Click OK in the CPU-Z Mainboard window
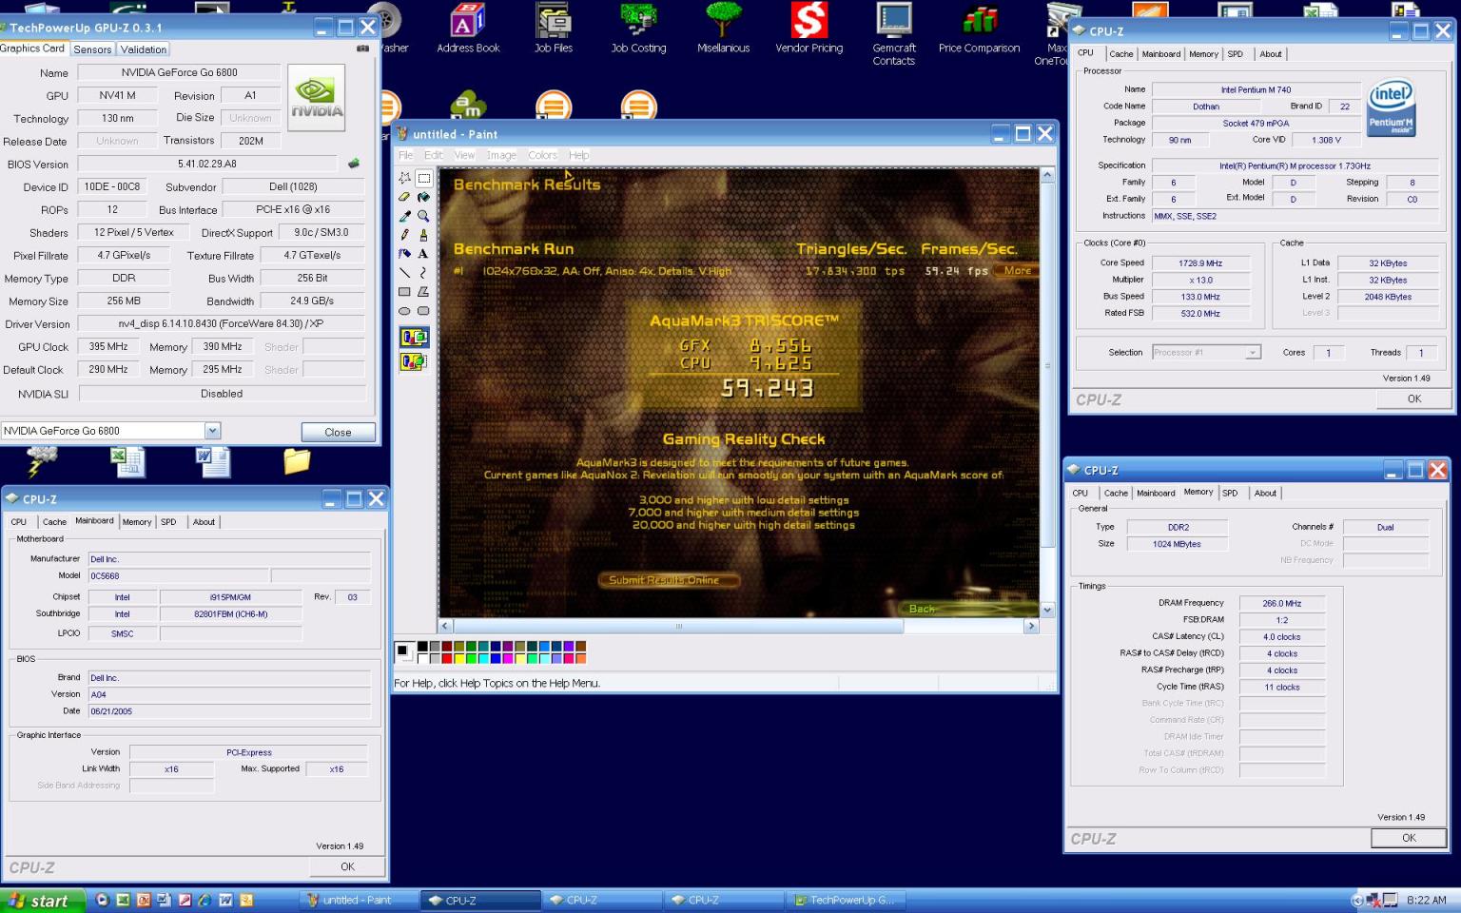 tap(347, 866)
